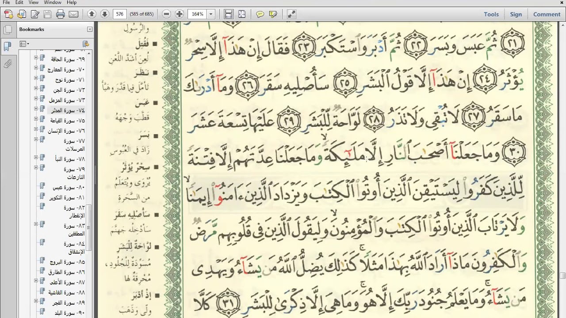The width and height of the screenshot is (566, 318).
Task: Expand bookmark ٧٠- سورة المعارج
Action: pyautogui.click(x=36, y=68)
